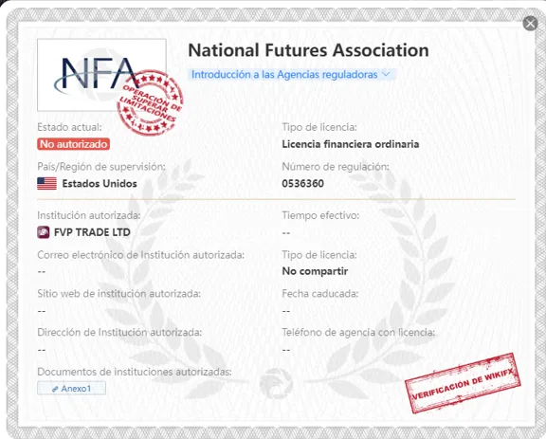Click the Verificación de WikiFX stamp
The width and height of the screenshot is (546, 439).
pos(463,383)
